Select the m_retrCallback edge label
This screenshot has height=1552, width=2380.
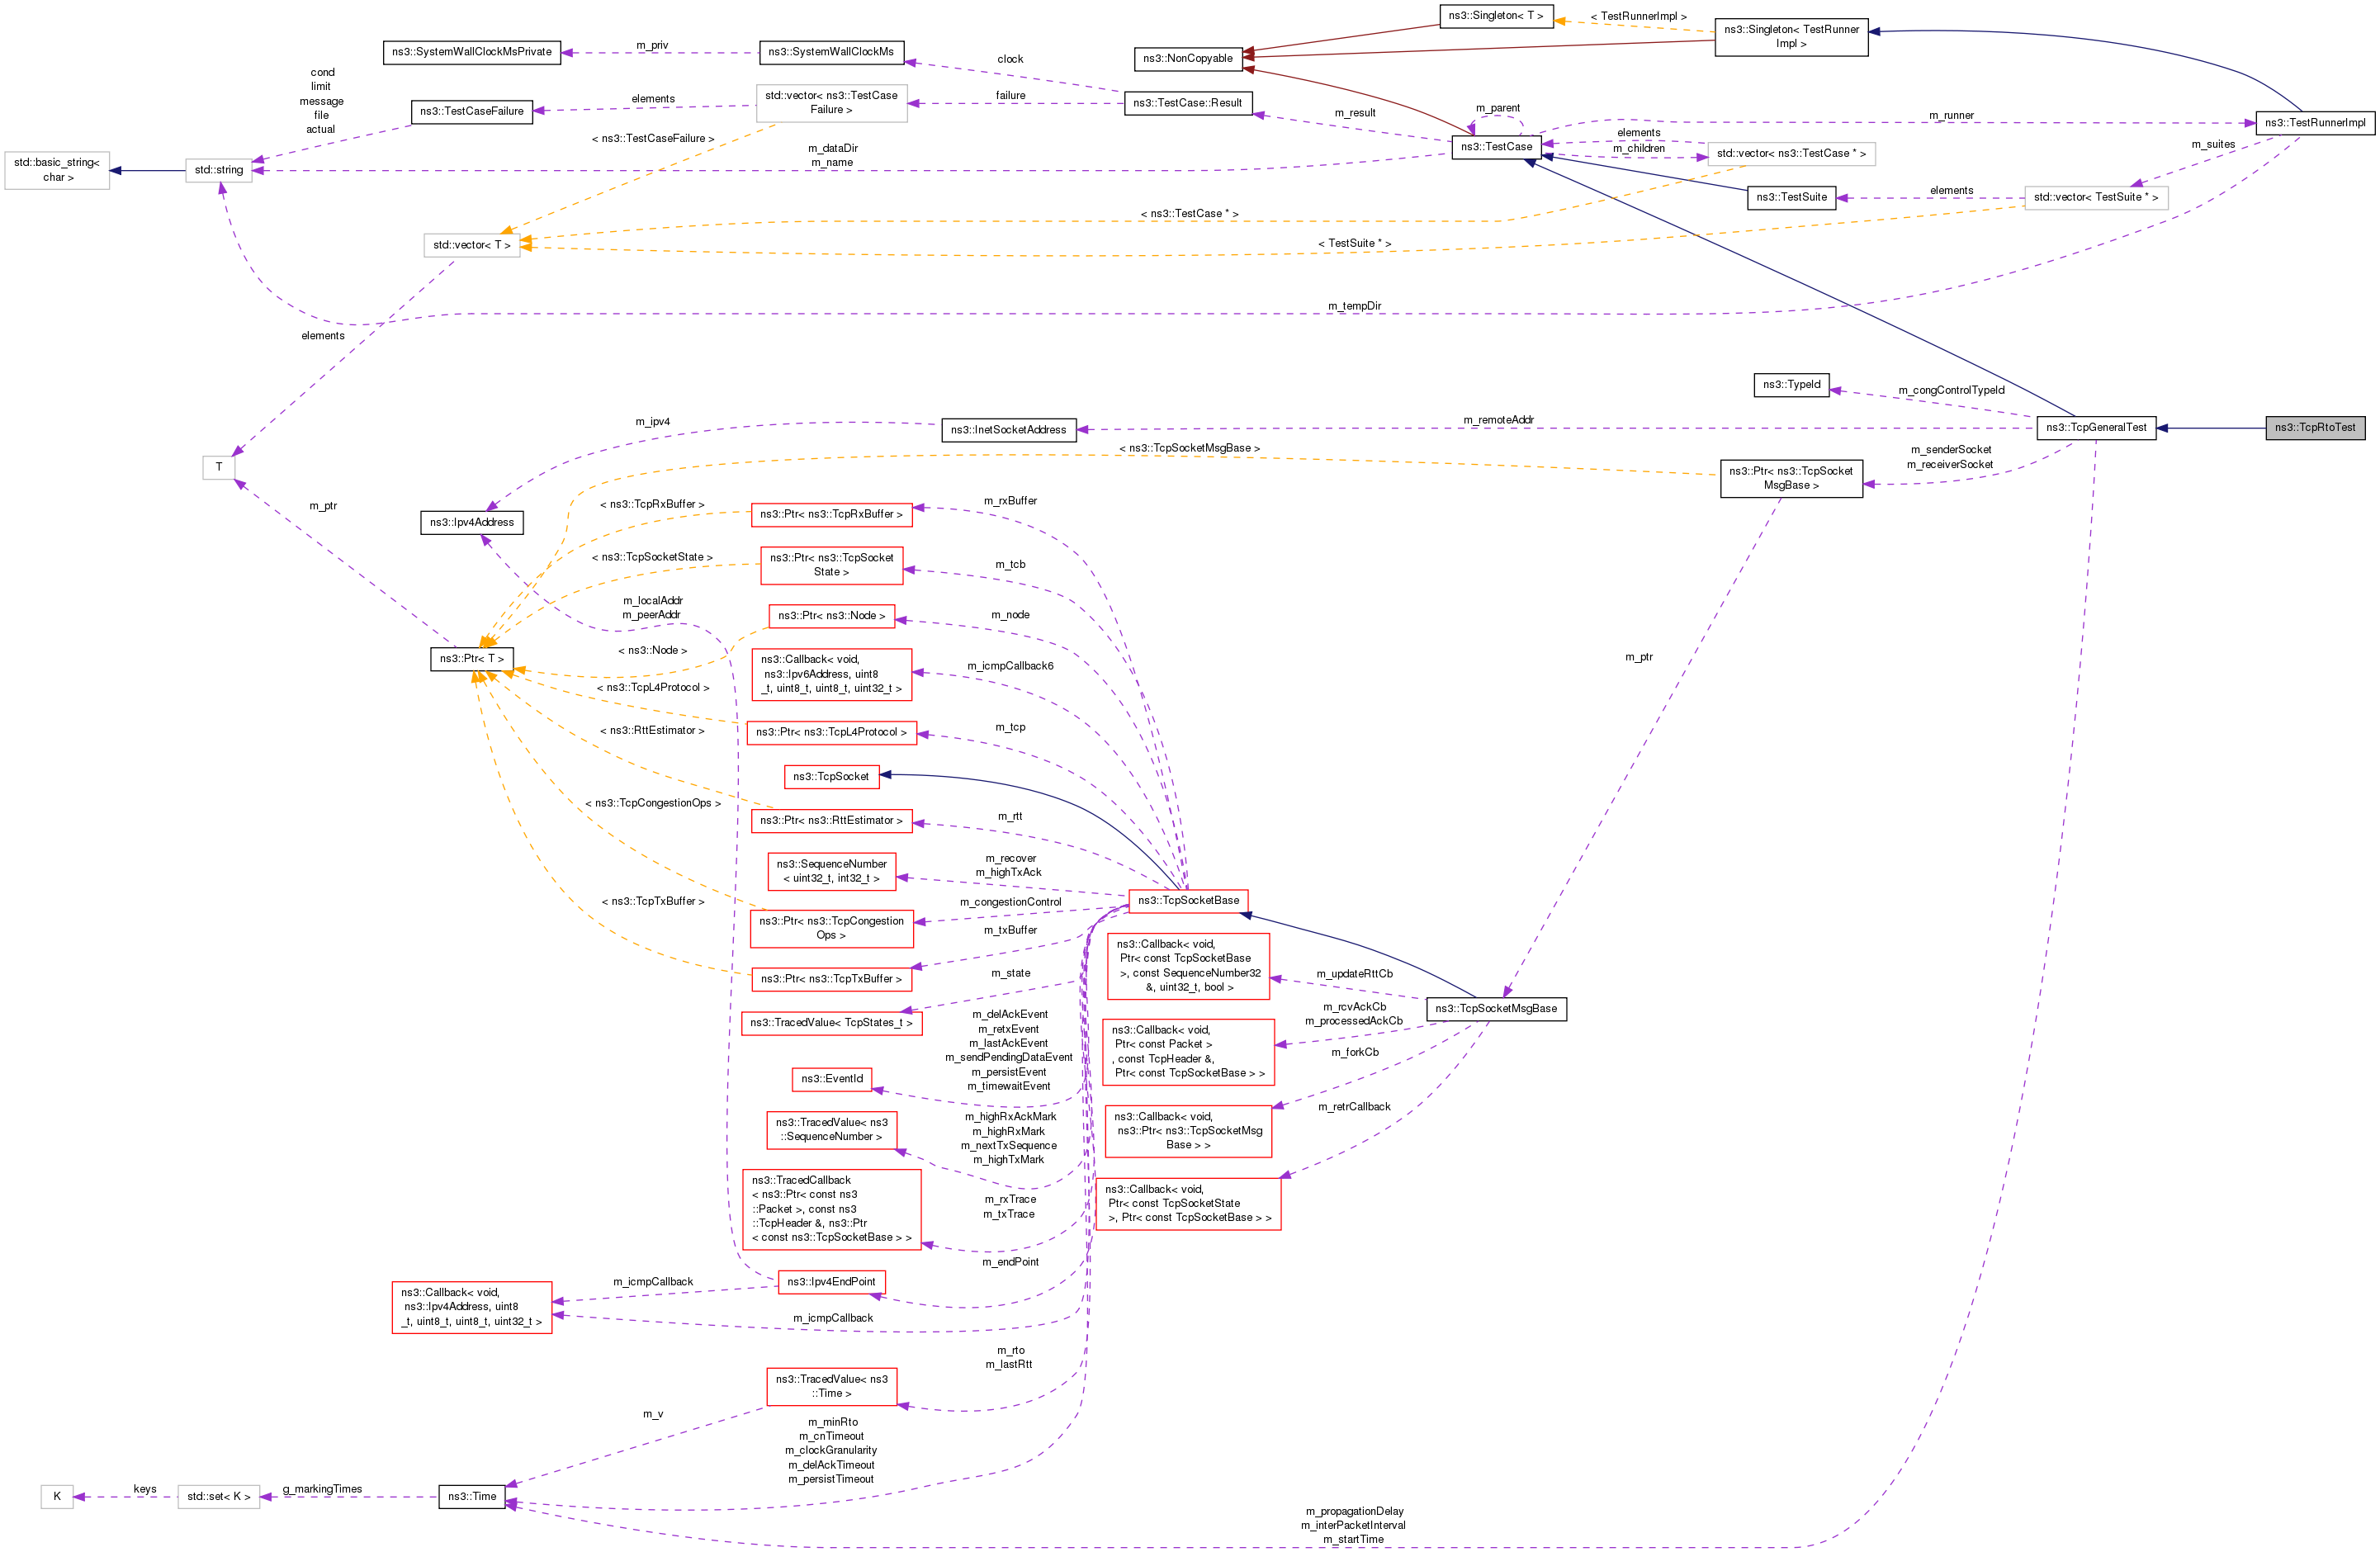pos(1354,1107)
